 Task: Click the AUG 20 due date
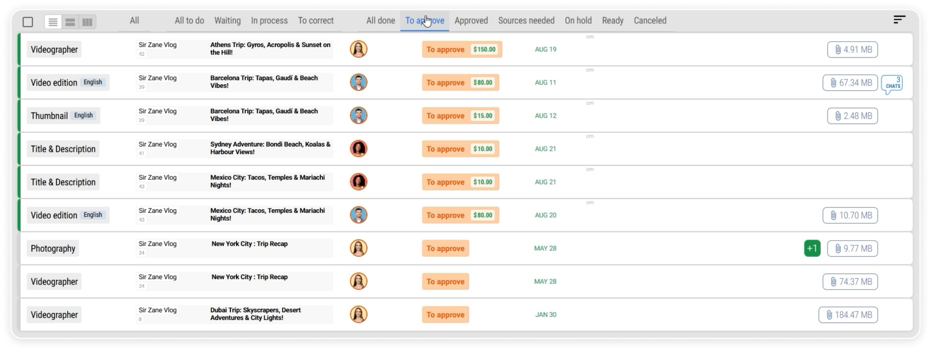545,216
